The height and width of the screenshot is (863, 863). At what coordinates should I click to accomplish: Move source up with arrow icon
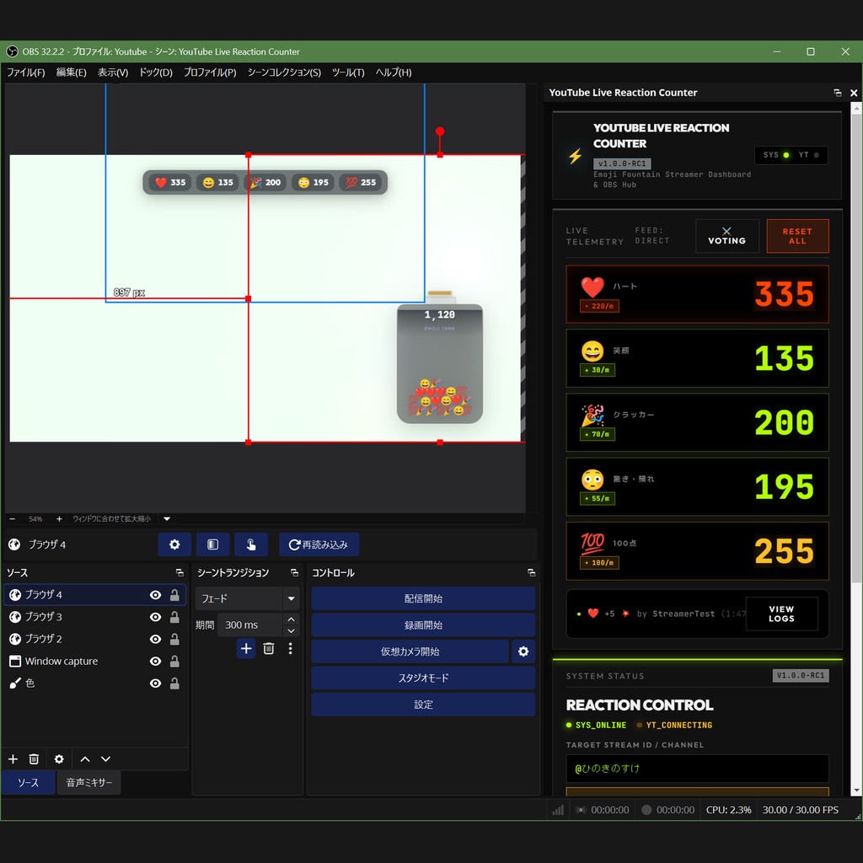85,759
